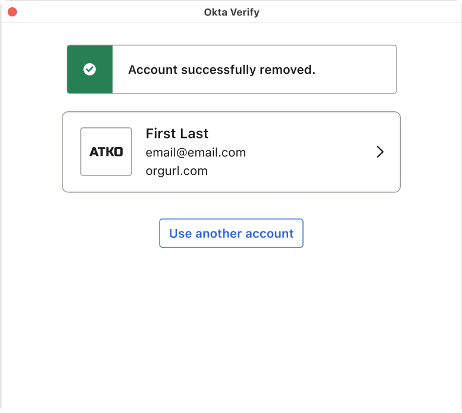Click the orgurl.com organization URL
The height and width of the screenshot is (413, 462).
(x=176, y=171)
